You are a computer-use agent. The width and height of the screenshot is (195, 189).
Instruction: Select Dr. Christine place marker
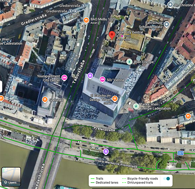coord(170,5)
